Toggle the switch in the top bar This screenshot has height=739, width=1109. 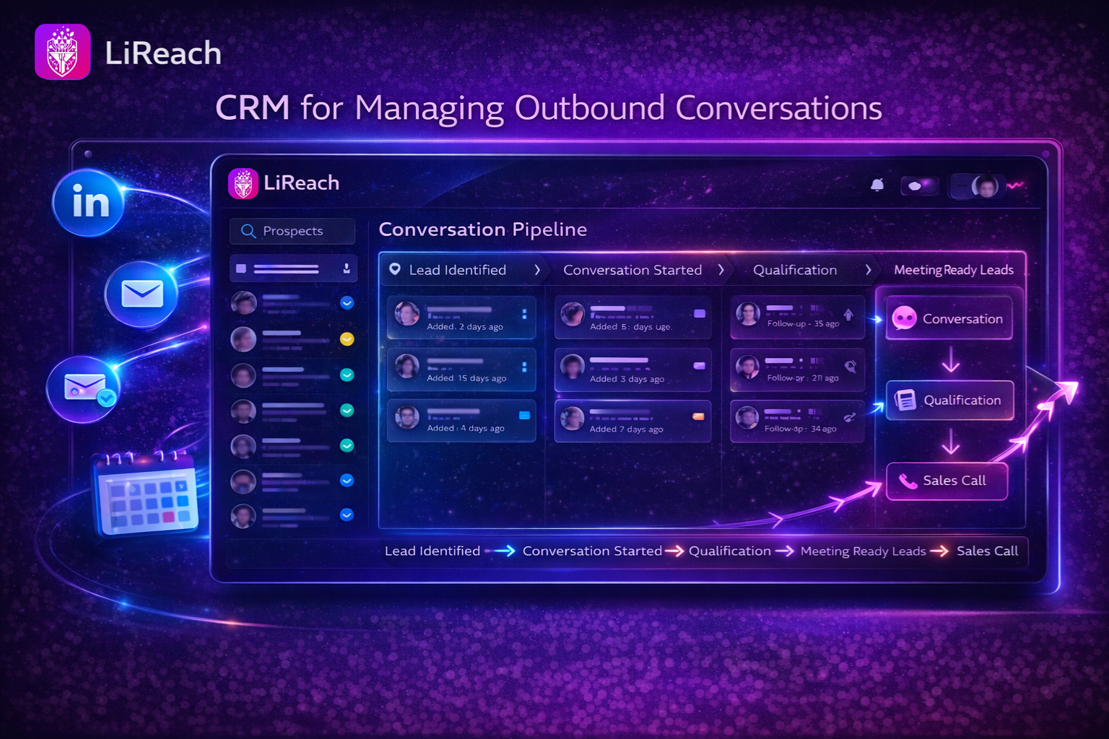918,186
